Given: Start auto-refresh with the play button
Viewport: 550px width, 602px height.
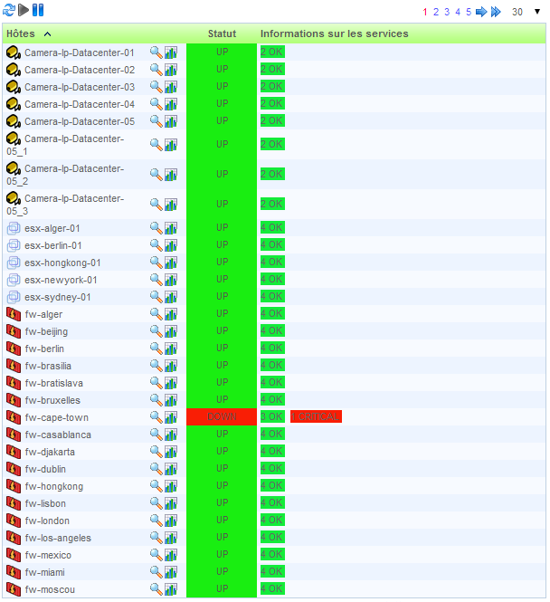Looking at the screenshot, I should (x=24, y=10).
